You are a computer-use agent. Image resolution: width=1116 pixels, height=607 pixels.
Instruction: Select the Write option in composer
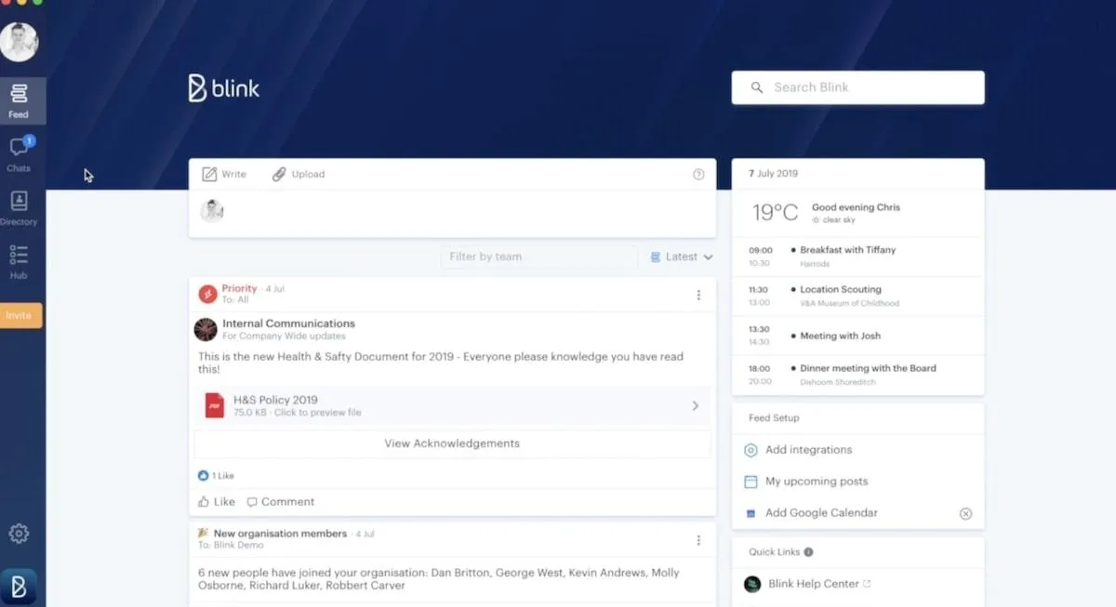pos(224,174)
